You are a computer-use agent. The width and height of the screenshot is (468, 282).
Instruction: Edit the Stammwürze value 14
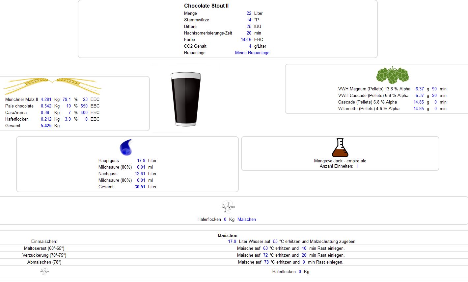[249, 20]
